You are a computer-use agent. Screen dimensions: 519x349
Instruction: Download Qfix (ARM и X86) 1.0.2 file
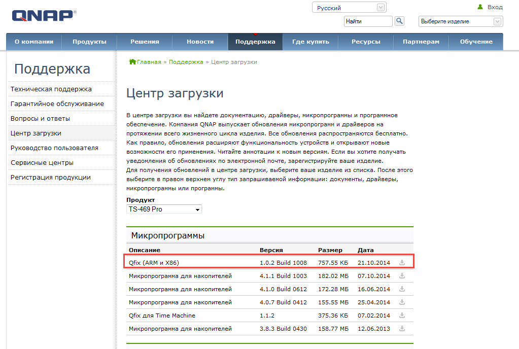[402, 262]
